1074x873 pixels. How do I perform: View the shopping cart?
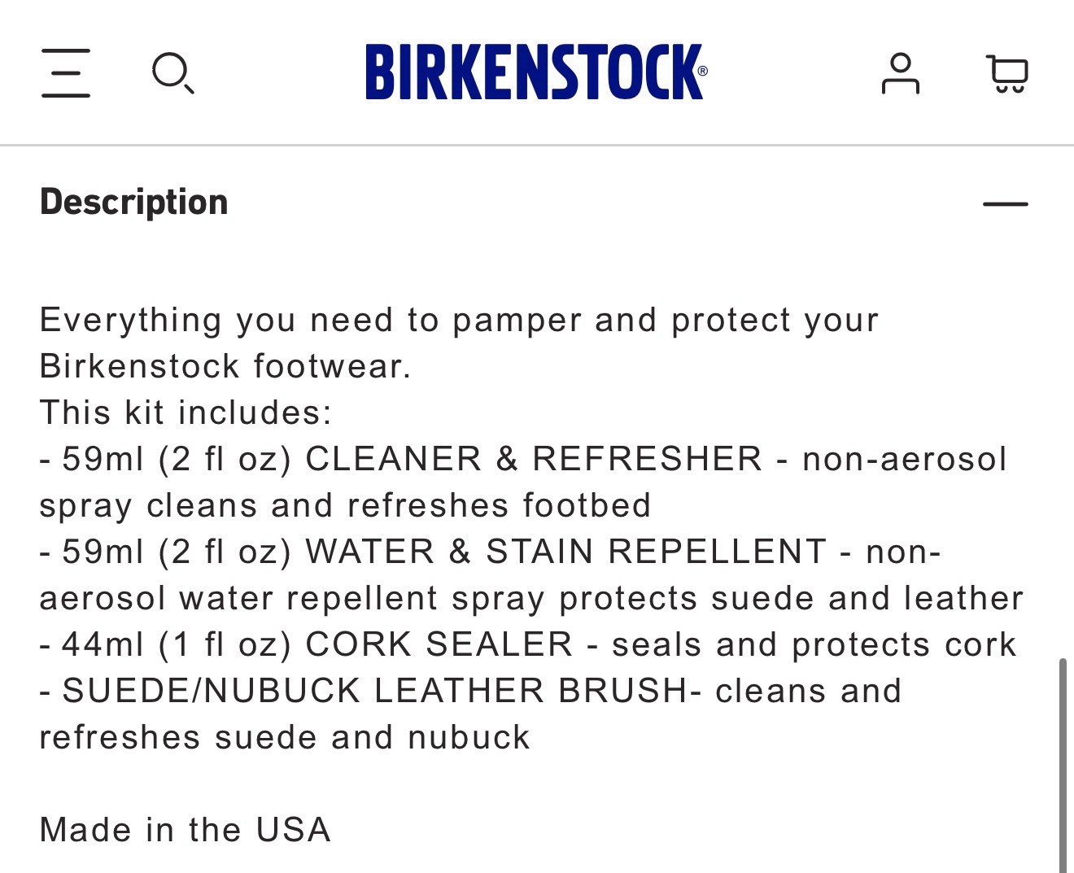pos(1007,73)
